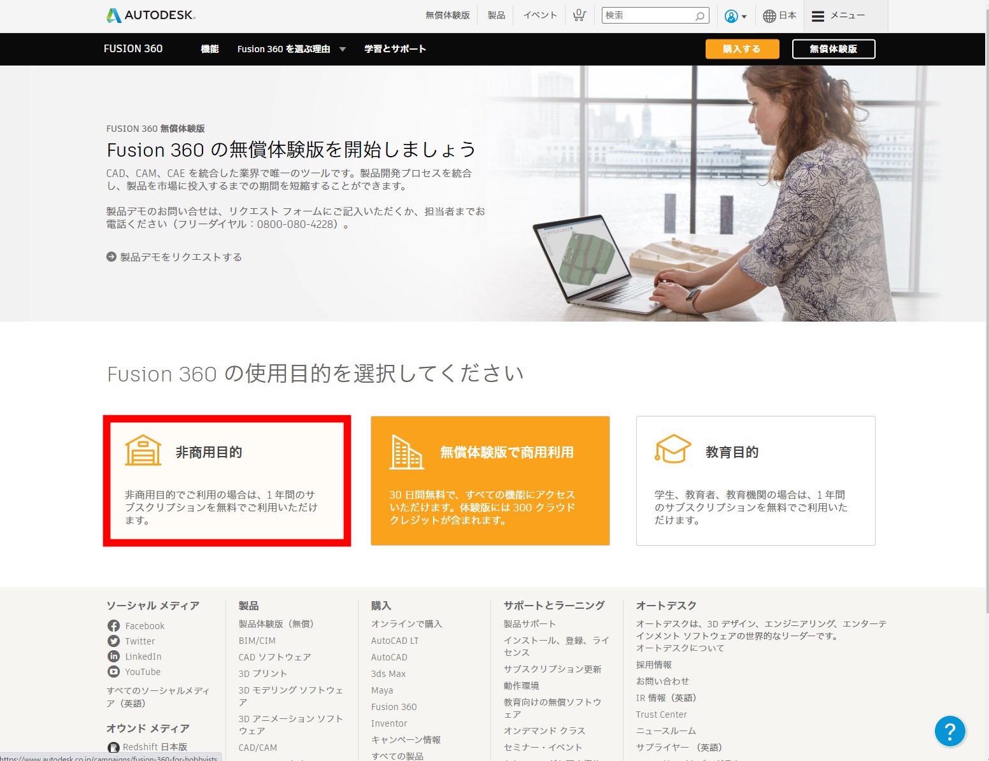The width and height of the screenshot is (989, 761).
Task: Select the 非商用目的 card
Action: click(x=227, y=481)
